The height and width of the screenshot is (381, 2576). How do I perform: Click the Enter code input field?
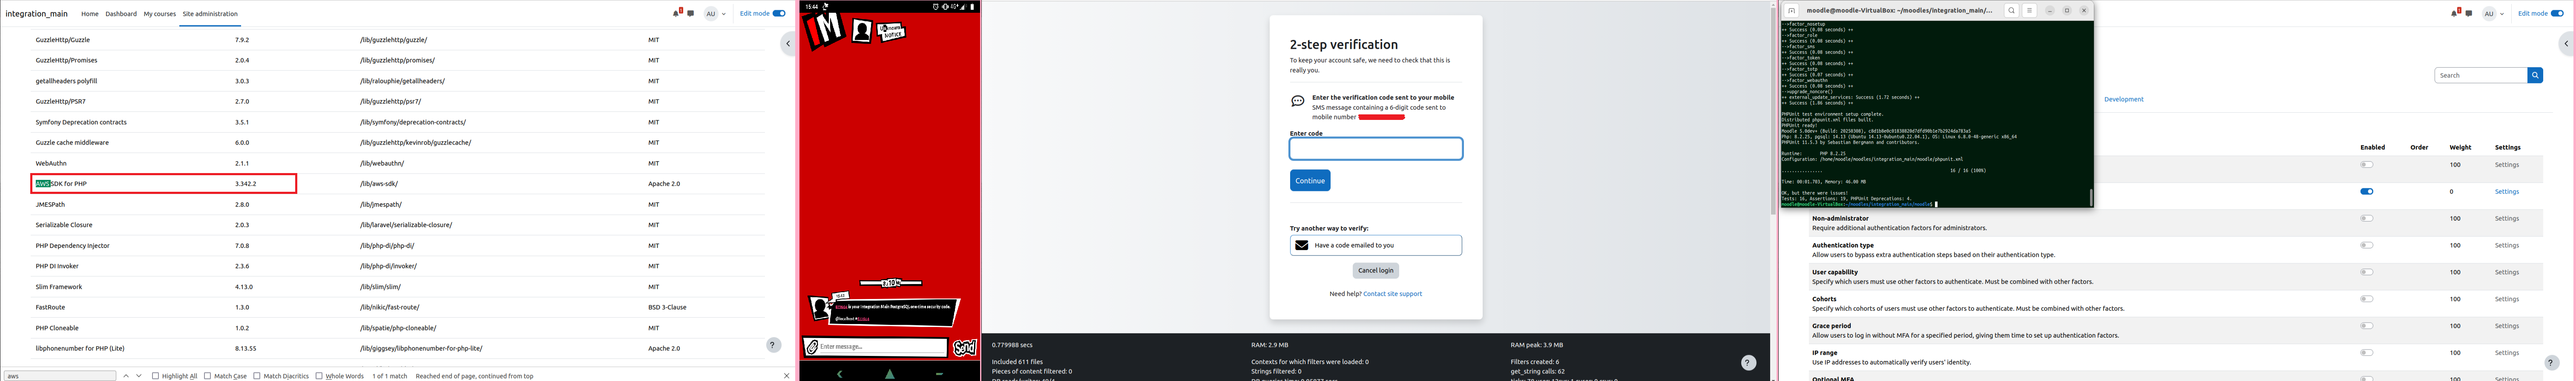[1376, 148]
